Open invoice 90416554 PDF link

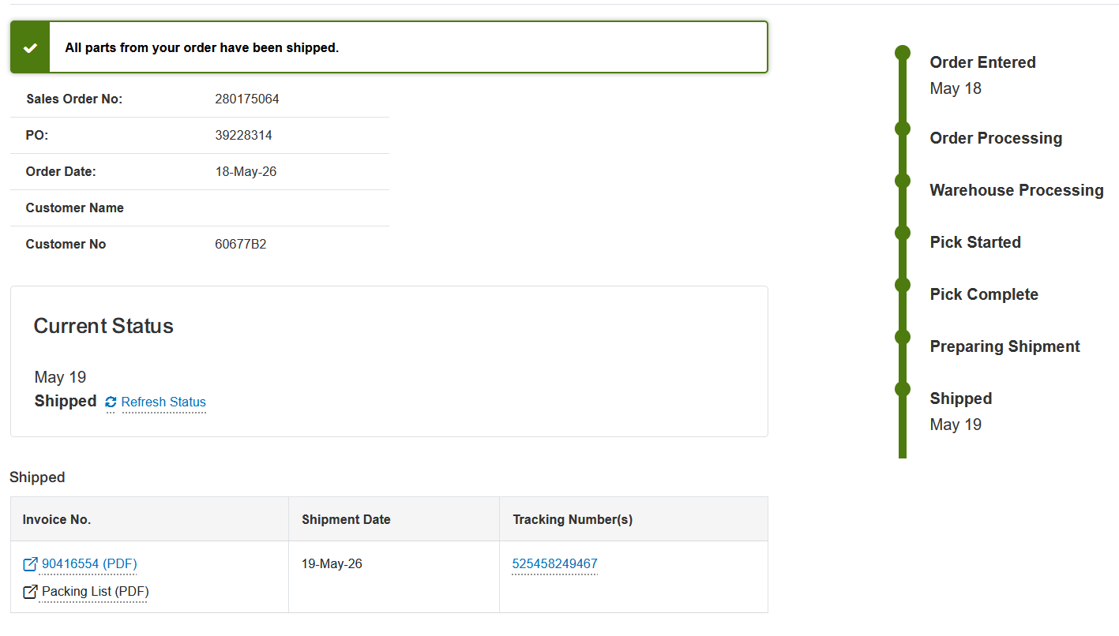click(89, 564)
